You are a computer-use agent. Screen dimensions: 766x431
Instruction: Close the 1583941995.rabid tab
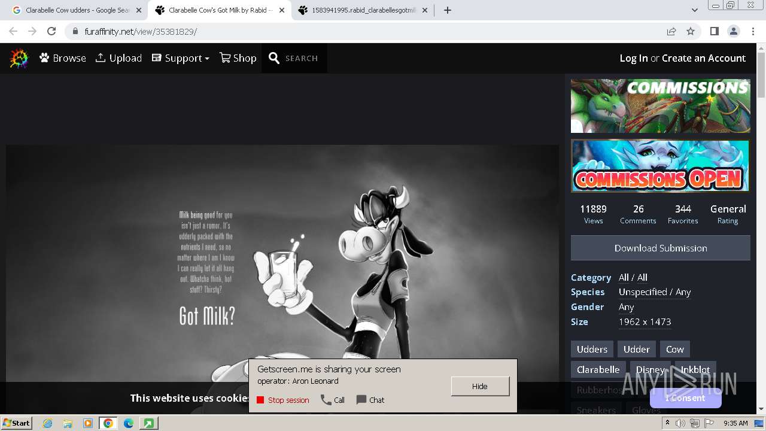click(425, 10)
